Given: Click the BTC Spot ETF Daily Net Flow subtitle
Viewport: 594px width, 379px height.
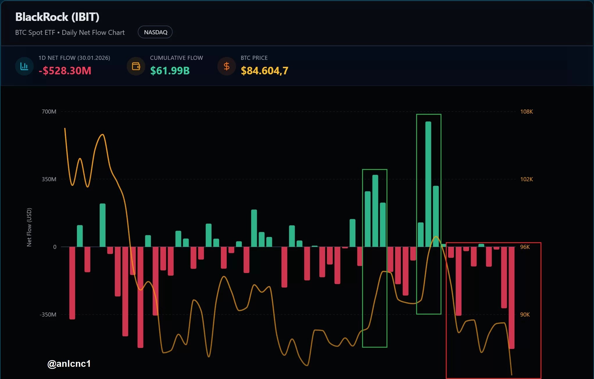Looking at the screenshot, I should tap(70, 33).
